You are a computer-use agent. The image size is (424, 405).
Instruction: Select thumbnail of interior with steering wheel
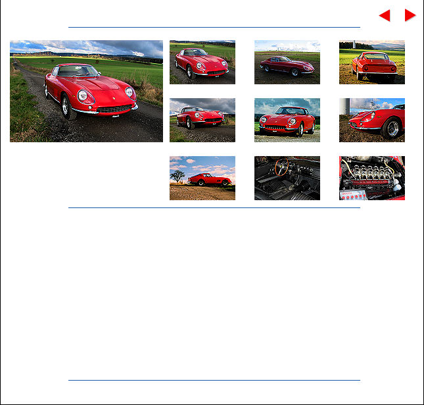(x=287, y=178)
